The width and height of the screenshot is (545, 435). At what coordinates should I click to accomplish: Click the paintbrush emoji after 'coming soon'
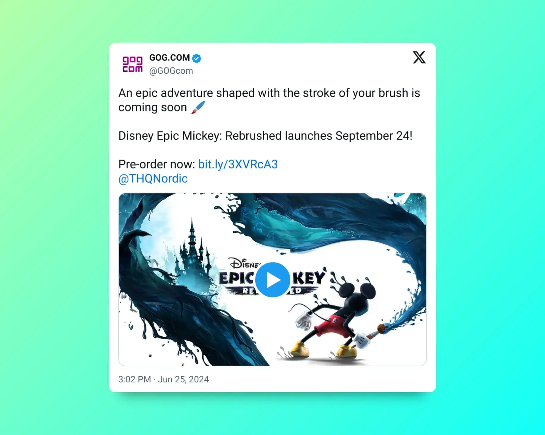pos(198,107)
